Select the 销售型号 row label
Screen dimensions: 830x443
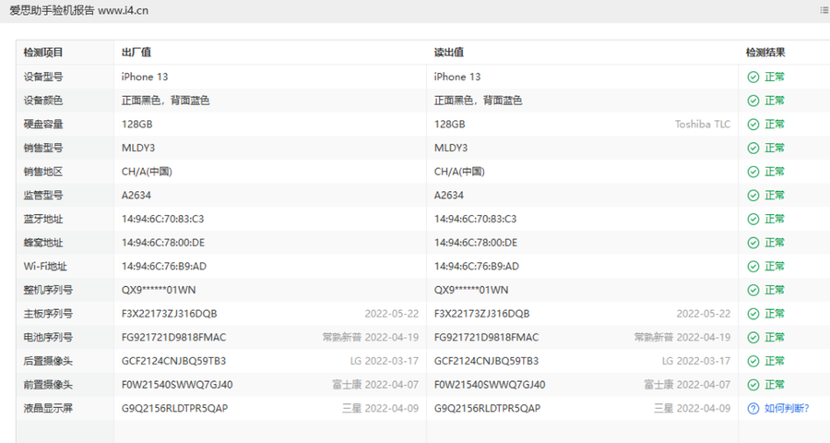pyautogui.click(x=42, y=148)
